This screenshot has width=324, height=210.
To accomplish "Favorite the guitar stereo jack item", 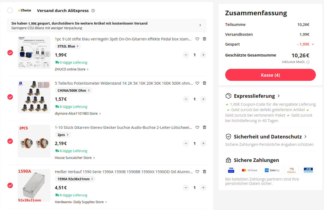I will tap(197, 127).
